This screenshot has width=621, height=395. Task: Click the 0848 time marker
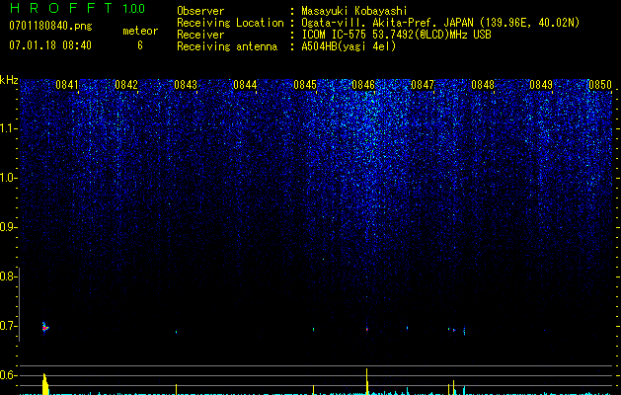pyautogui.click(x=483, y=85)
